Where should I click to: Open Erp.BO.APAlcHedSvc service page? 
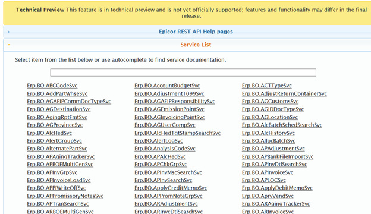tap(160, 157)
